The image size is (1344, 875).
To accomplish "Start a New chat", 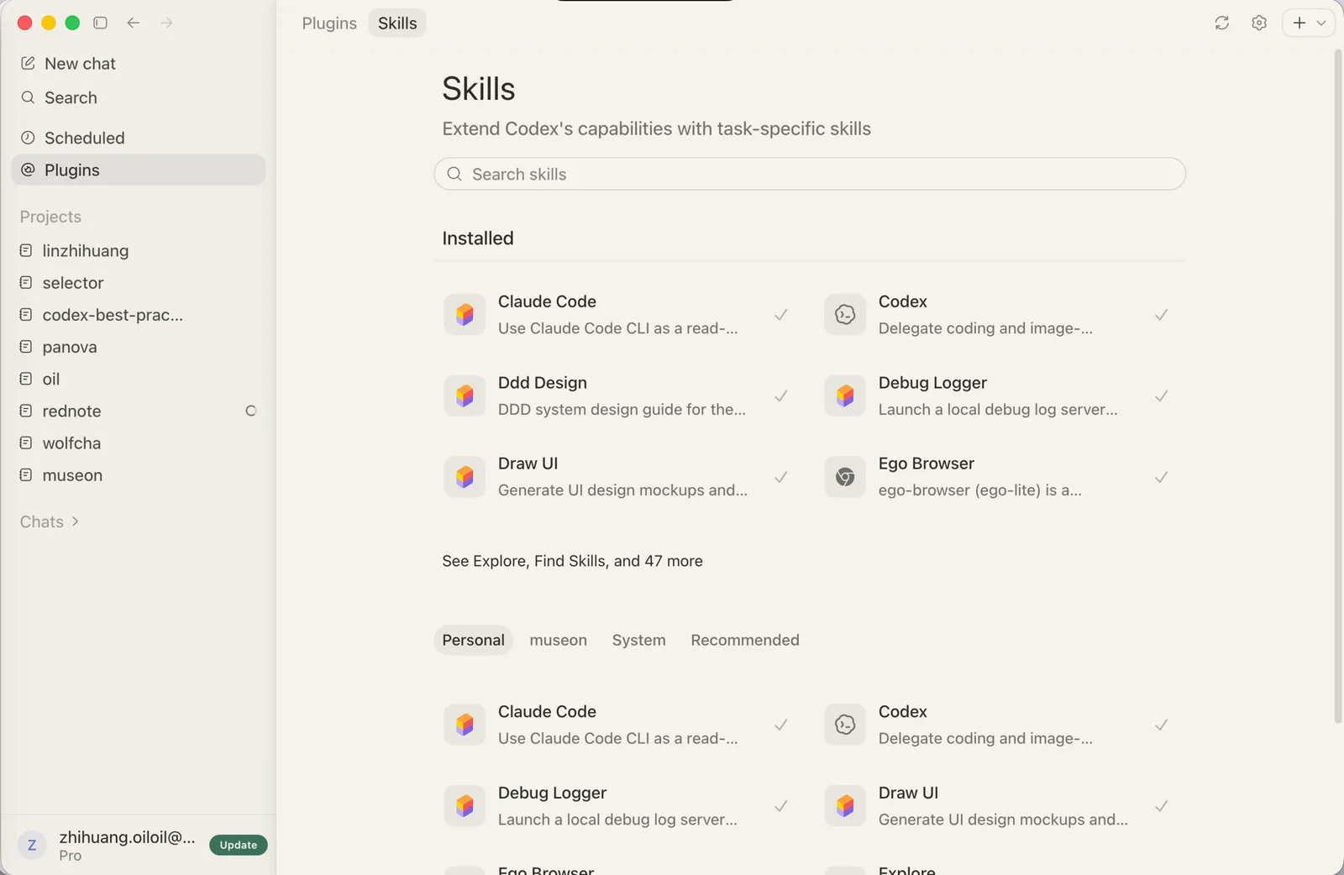I will coord(139,64).
